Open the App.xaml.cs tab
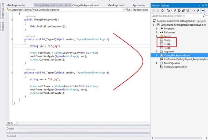Image resolution: width=208 pixels, height=140 pixels. [139, 5]
